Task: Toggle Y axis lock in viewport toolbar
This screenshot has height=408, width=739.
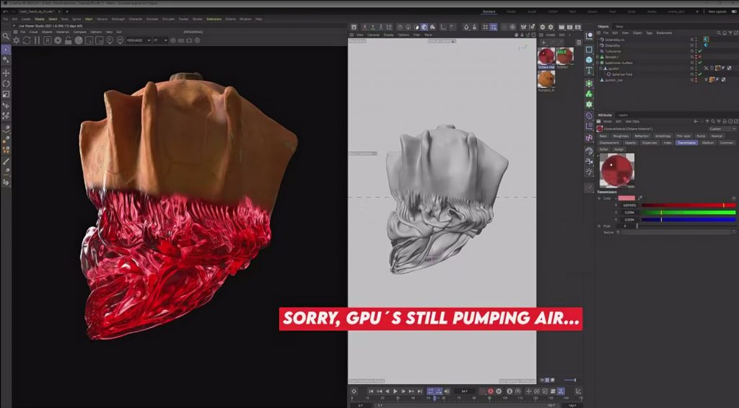Action: click(373, 27)
